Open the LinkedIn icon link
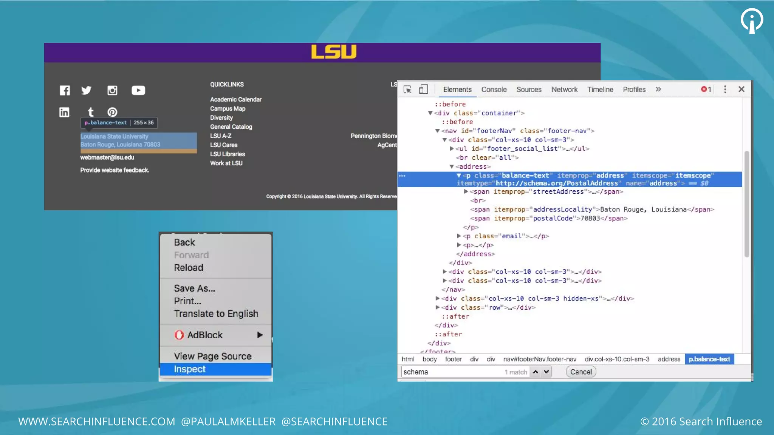Viewport: 774px width, 435px height. (x=64, y=112)
